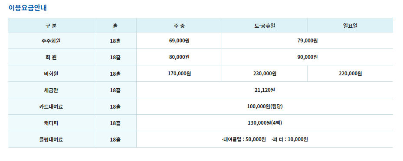Select the '캐디피' row label
This screenshot has width=403, height=161.
[51, 123]
